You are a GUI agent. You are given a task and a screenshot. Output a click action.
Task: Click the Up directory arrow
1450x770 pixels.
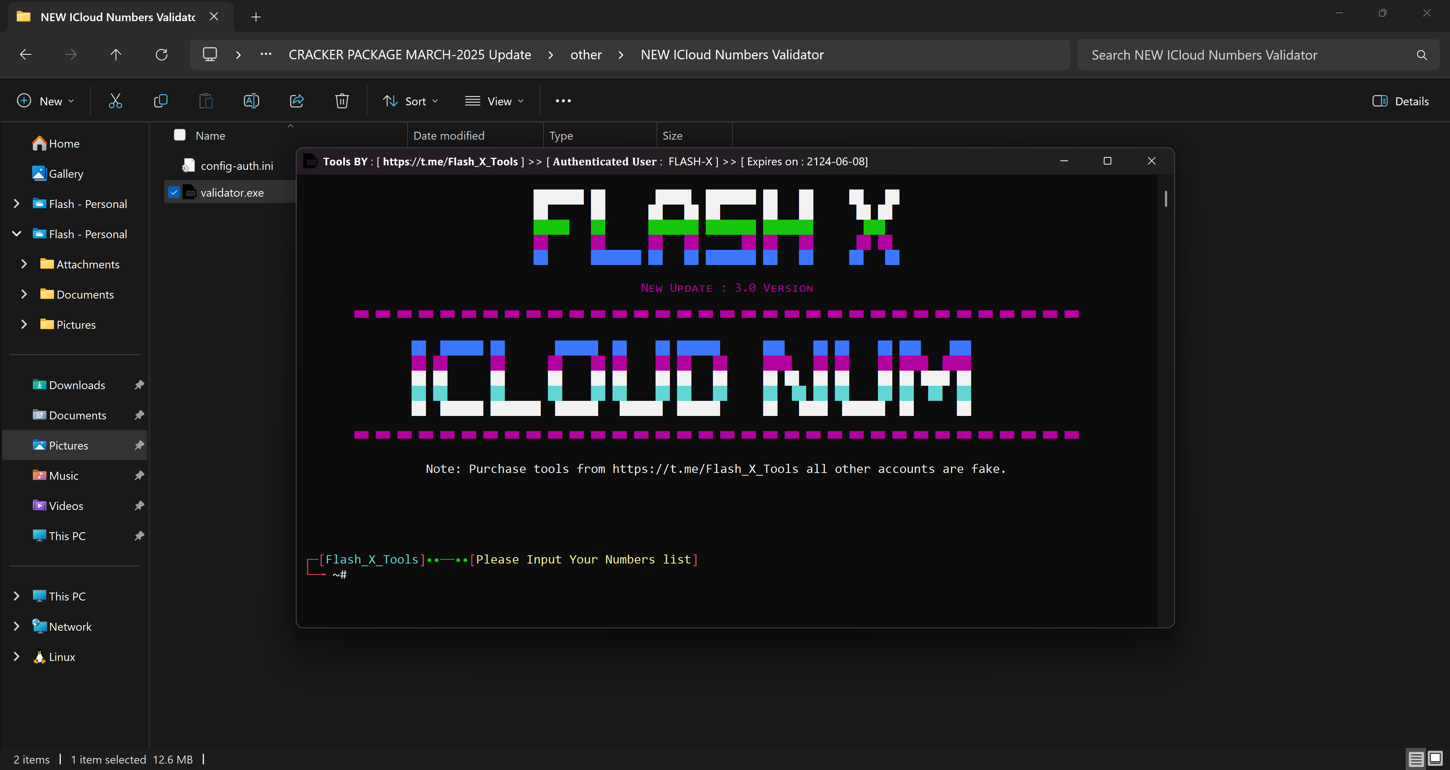[x=116, y=55]
